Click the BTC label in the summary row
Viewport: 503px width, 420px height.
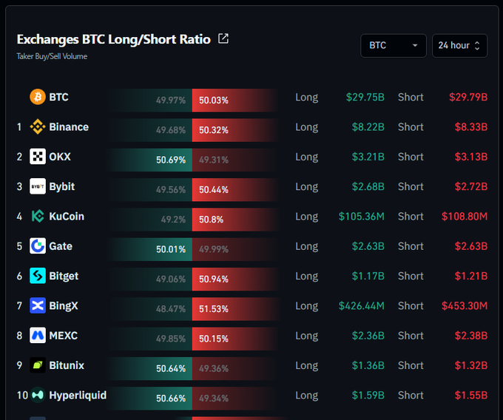coord(58,97)
